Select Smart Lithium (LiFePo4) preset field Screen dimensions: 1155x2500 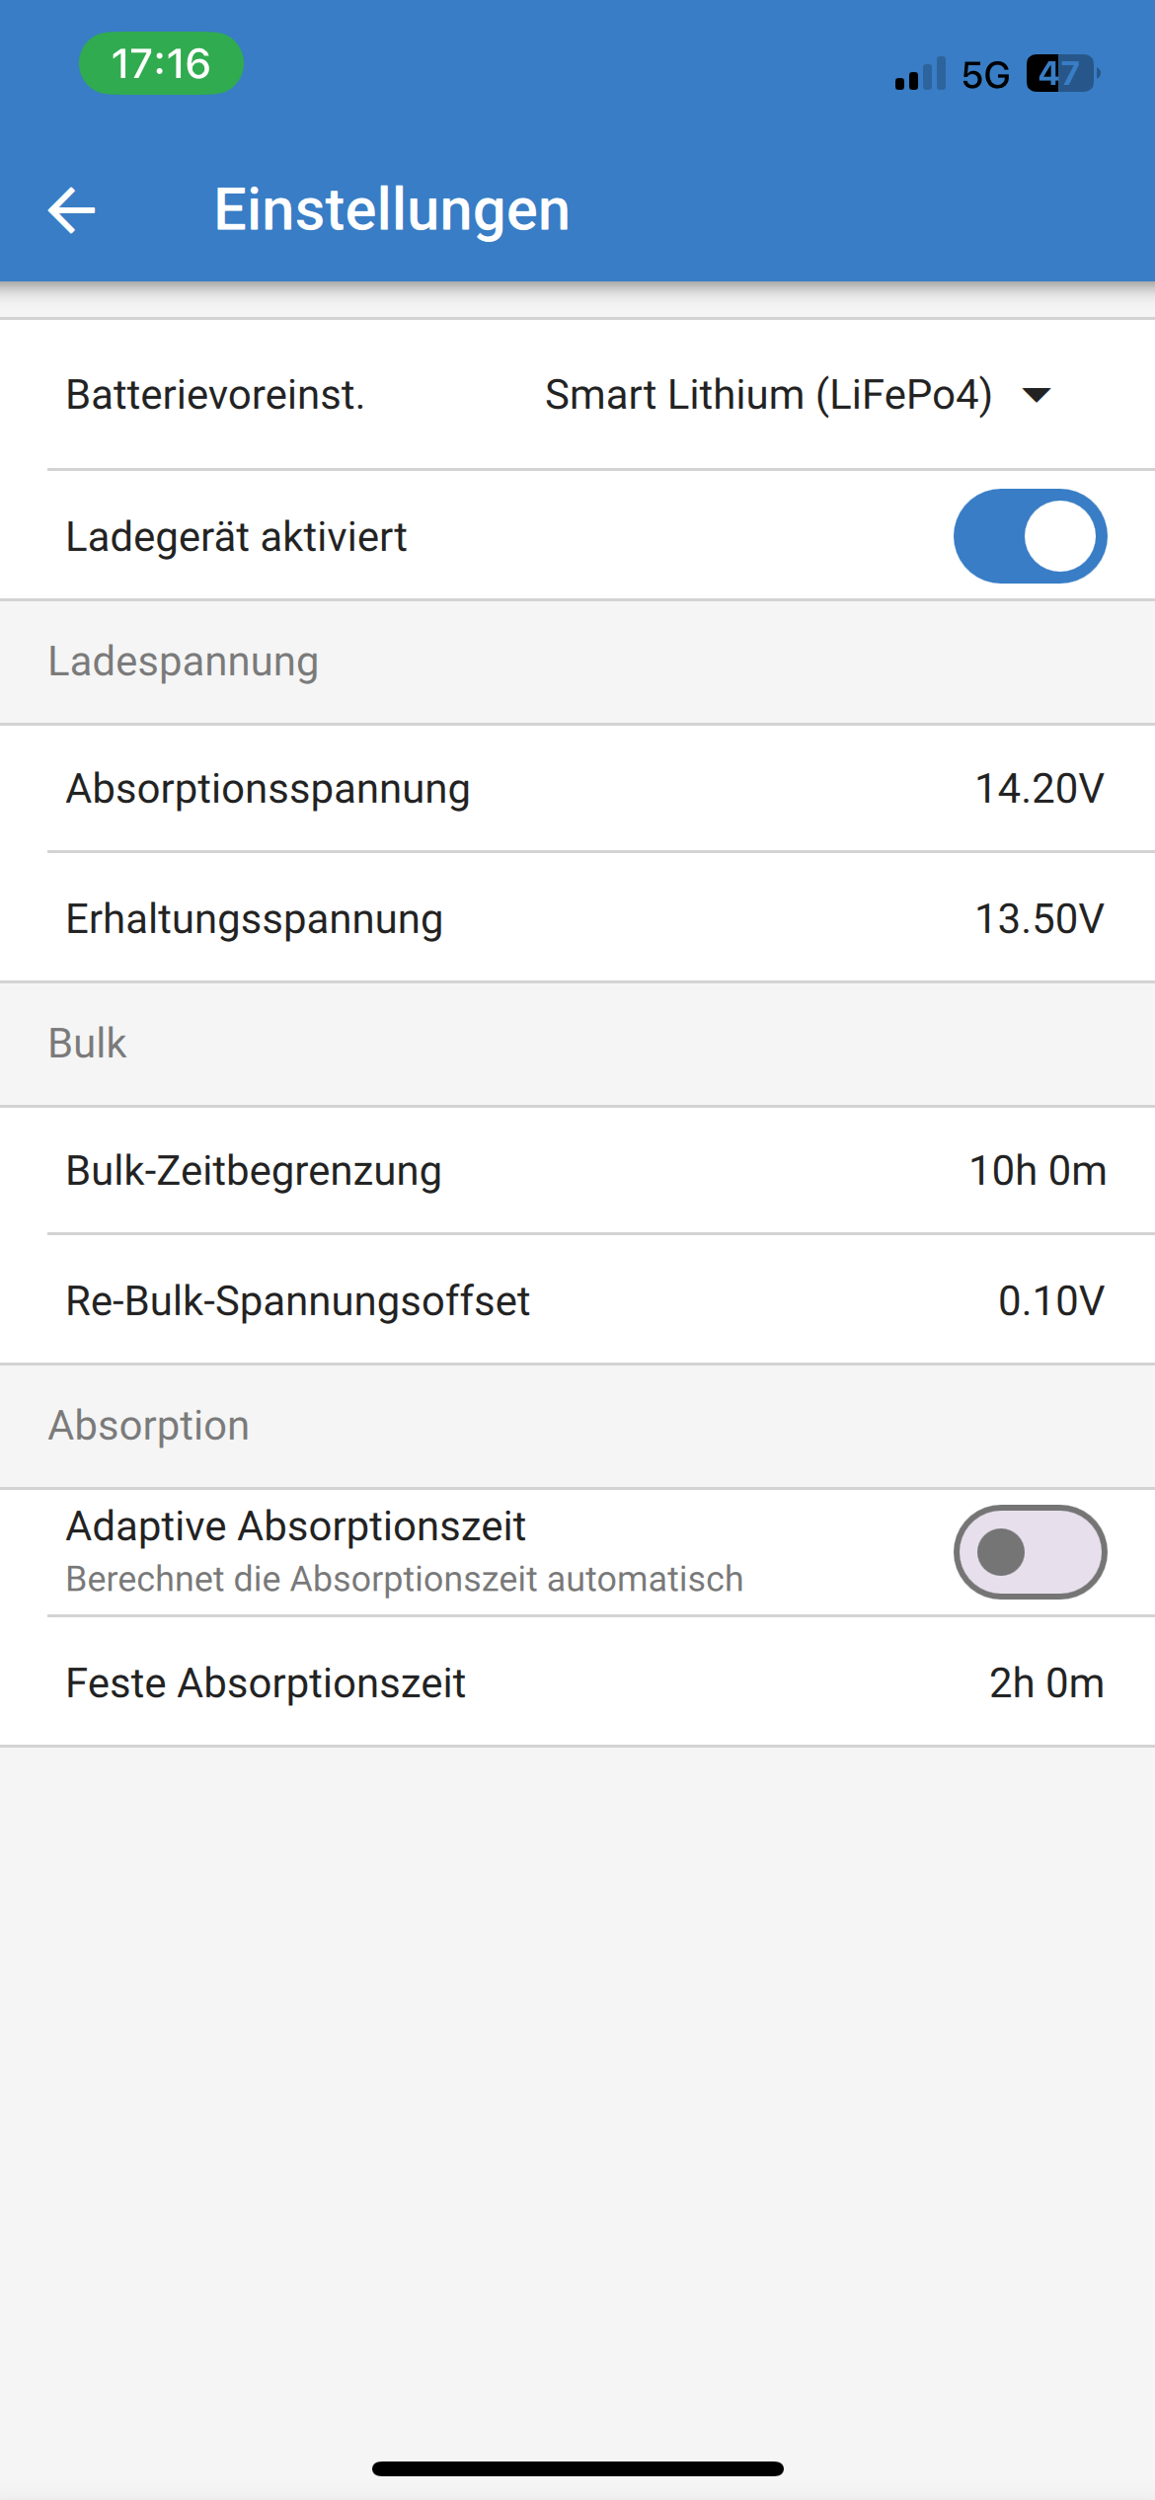pos(768,395)
